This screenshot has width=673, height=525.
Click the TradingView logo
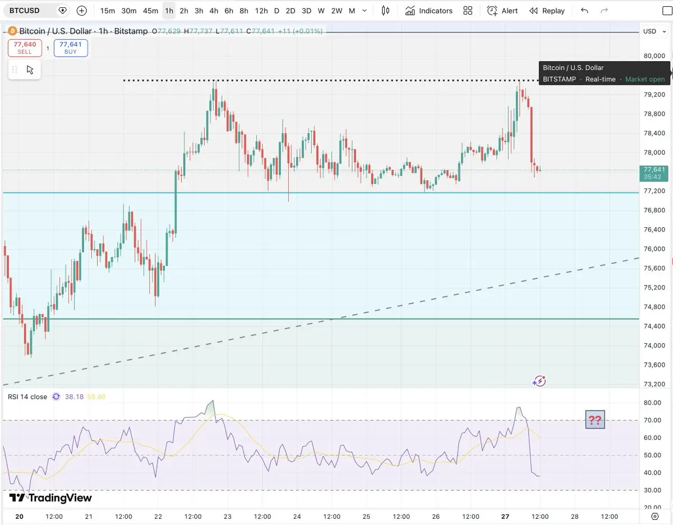50,498
